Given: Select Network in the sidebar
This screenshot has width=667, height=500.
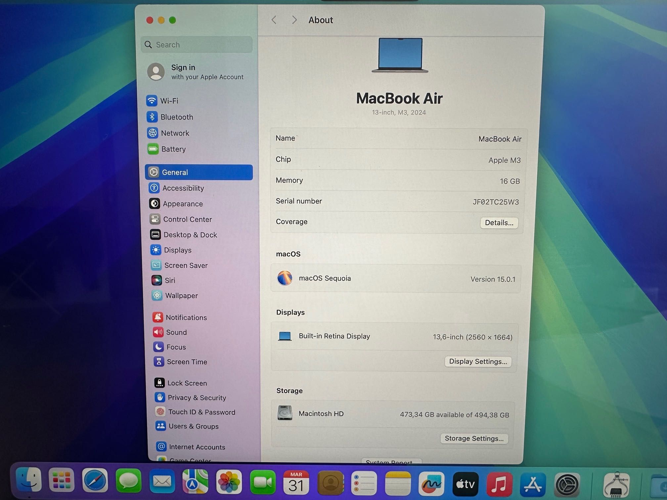Looking at the screenshot, I should [168, 133].
